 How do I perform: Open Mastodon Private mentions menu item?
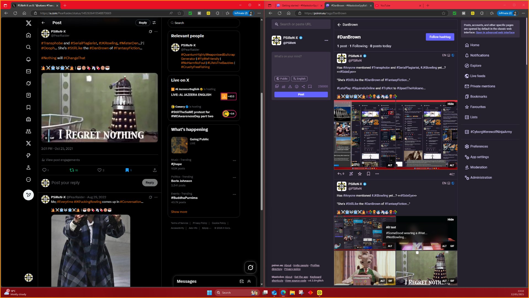pos(480,86)
